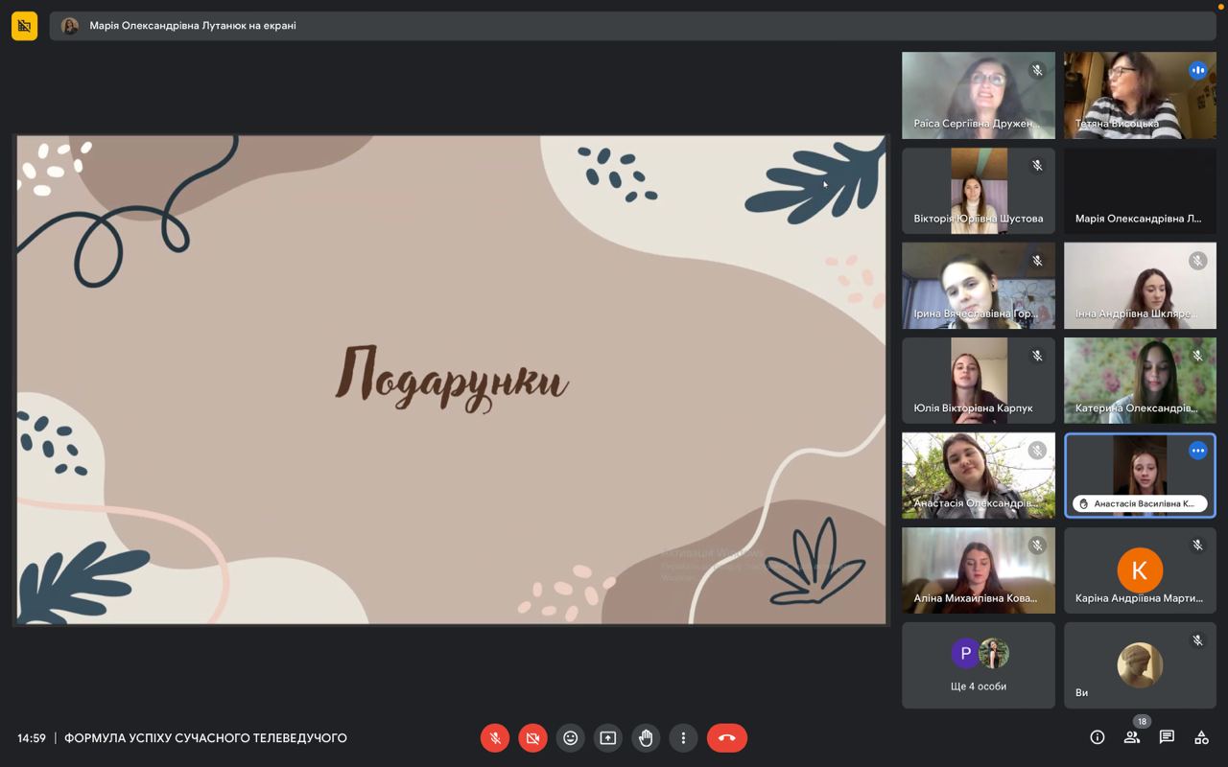Open meeting details info icon
Viewport: 1228px width, 767px height.
(1098, 737)
